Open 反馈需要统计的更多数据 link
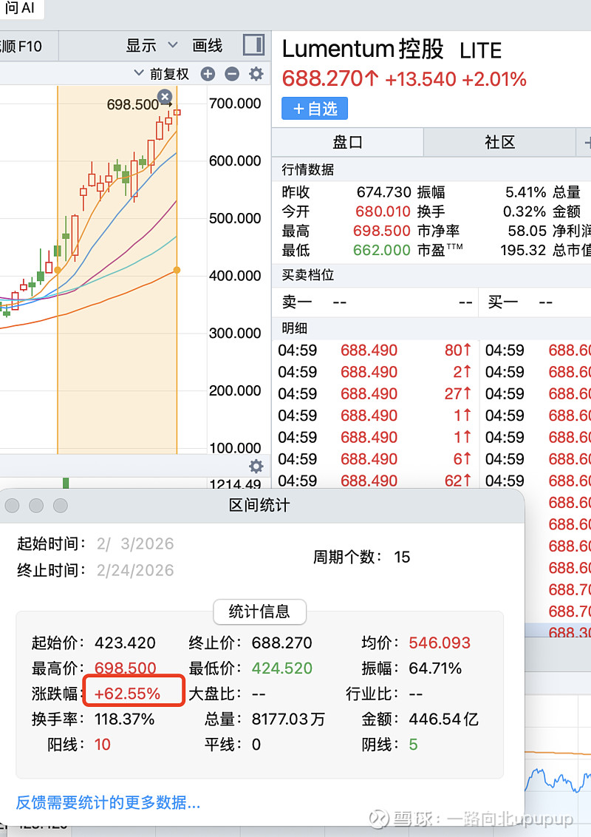Image resolution: width=591 pixels, height=837 pixels. [x=109, y=802]
